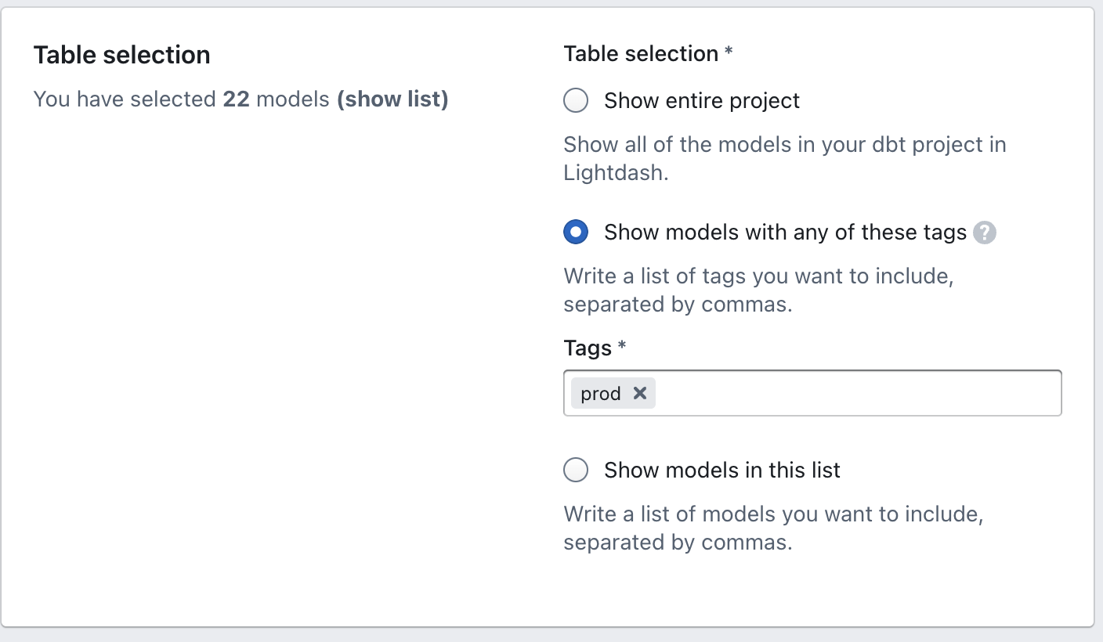Enable the Show models in this list radio

pyautogui.click(x=576, y=471)
